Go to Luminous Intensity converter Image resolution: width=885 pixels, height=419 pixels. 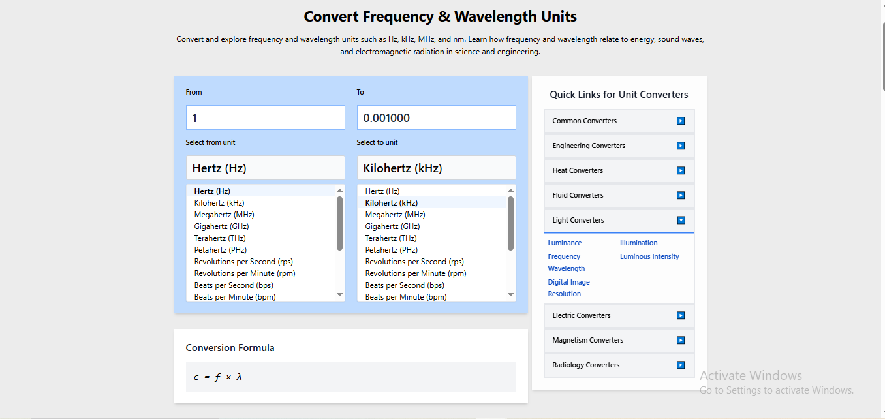[x=649, y=256]
